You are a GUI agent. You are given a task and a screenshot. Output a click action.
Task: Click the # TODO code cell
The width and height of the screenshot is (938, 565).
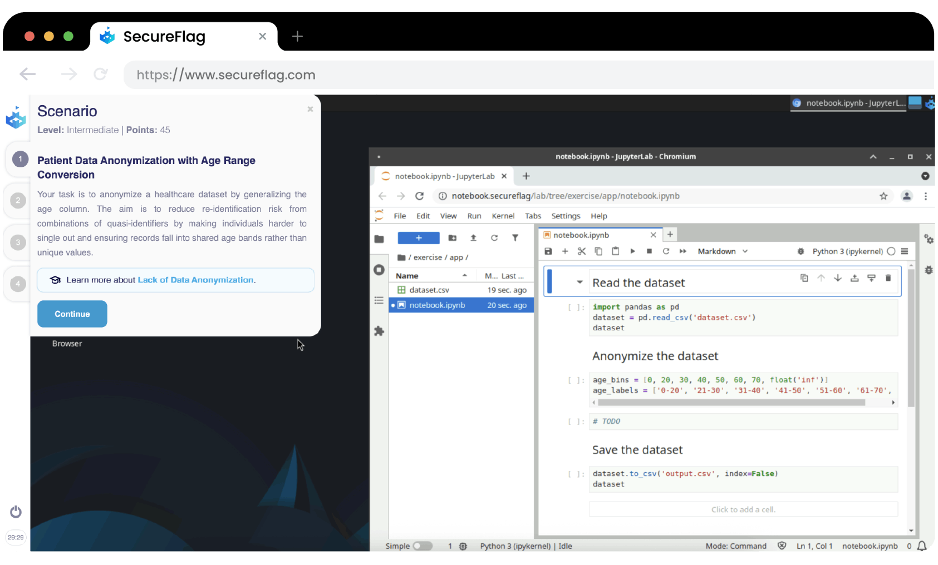[x=743, y=422]
